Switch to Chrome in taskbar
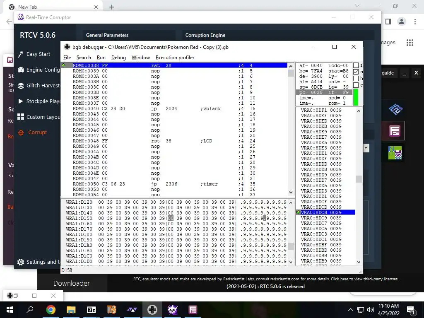Image resolution: width=424 pixels, height=318 pixels. point(51,310)
